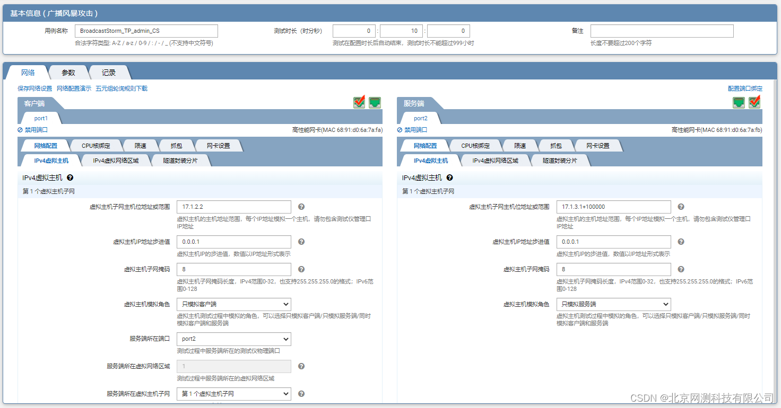Click 禁用端口 link text under port2
Viewport: 781px width, 408px height.
[x=416, y=130]
